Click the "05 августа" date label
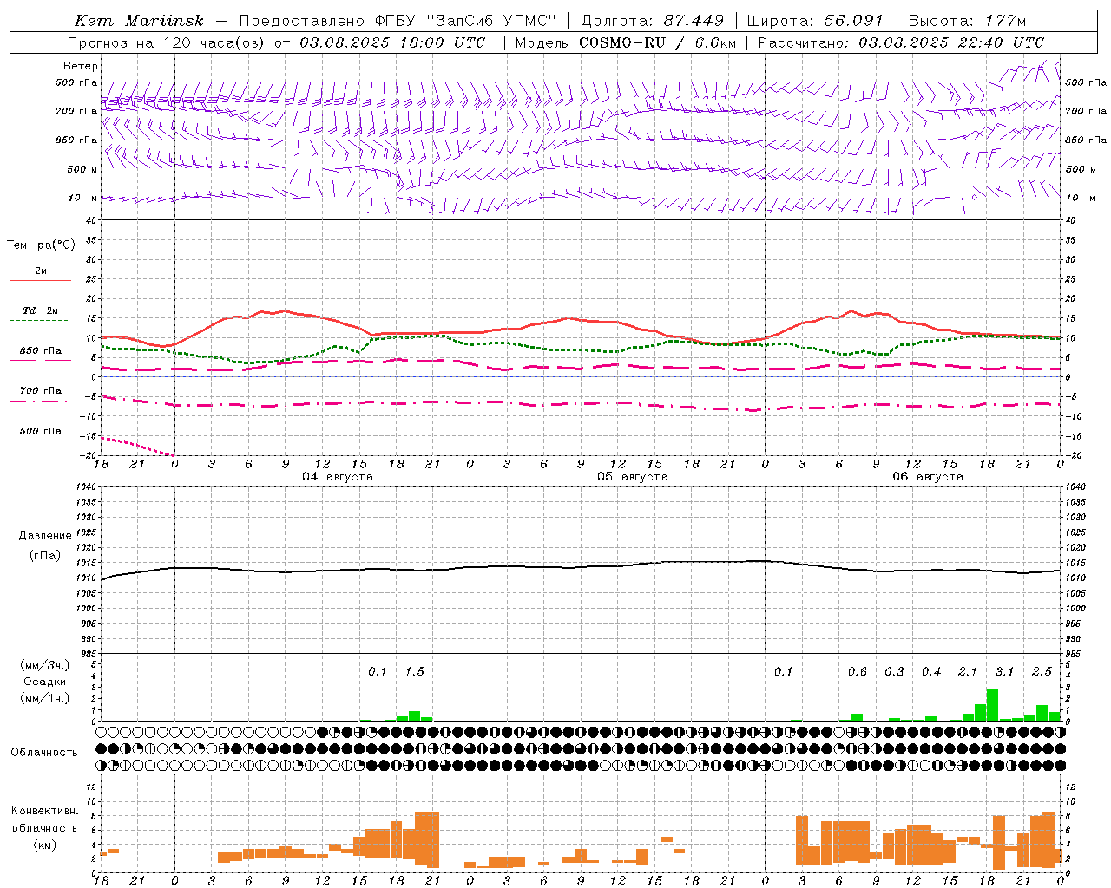Viewport: 1111px width, 888px height. [633, 477]
